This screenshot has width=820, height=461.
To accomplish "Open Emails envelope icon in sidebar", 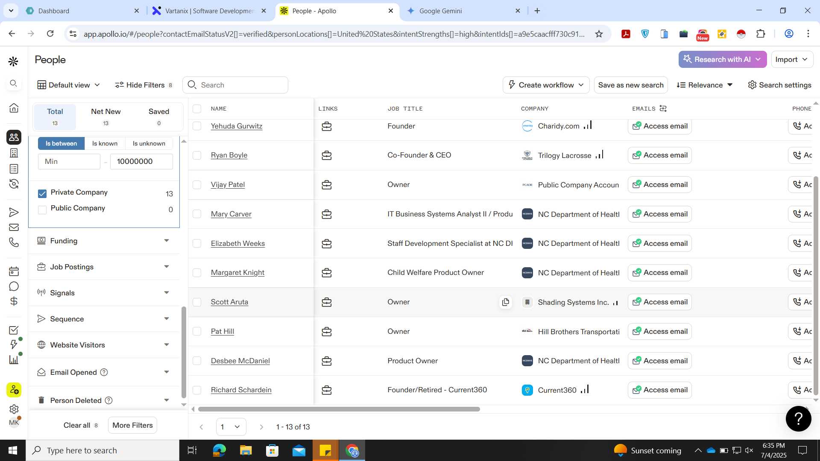I will pos(14,228).
